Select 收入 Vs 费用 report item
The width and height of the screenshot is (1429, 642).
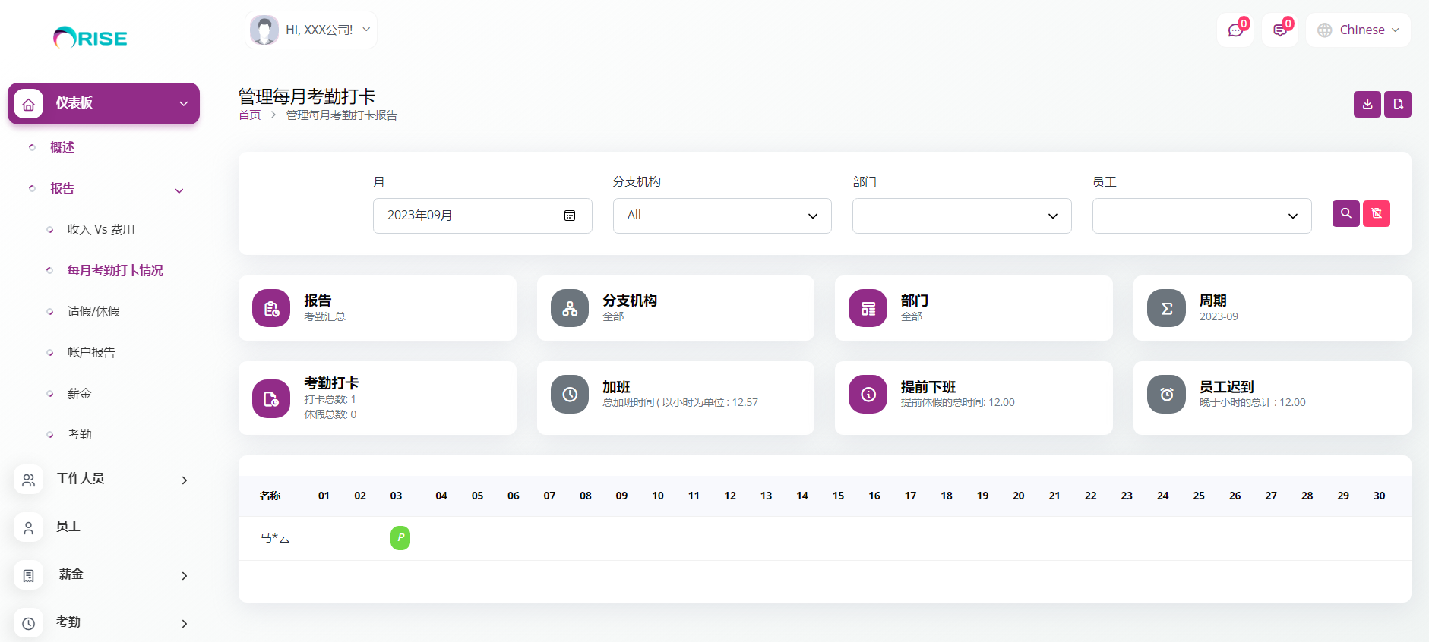click(x=101, y=230)
